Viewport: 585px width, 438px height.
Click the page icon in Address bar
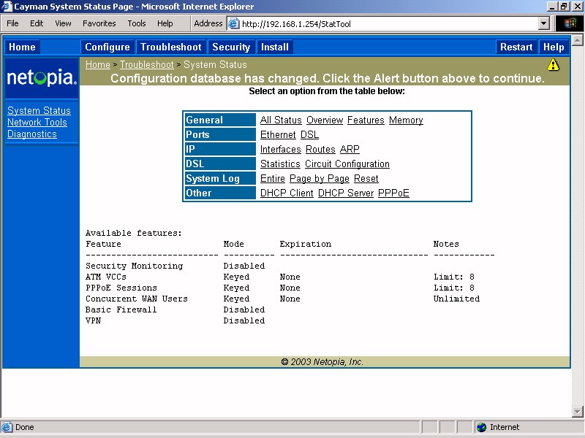(x=233, y=24)
